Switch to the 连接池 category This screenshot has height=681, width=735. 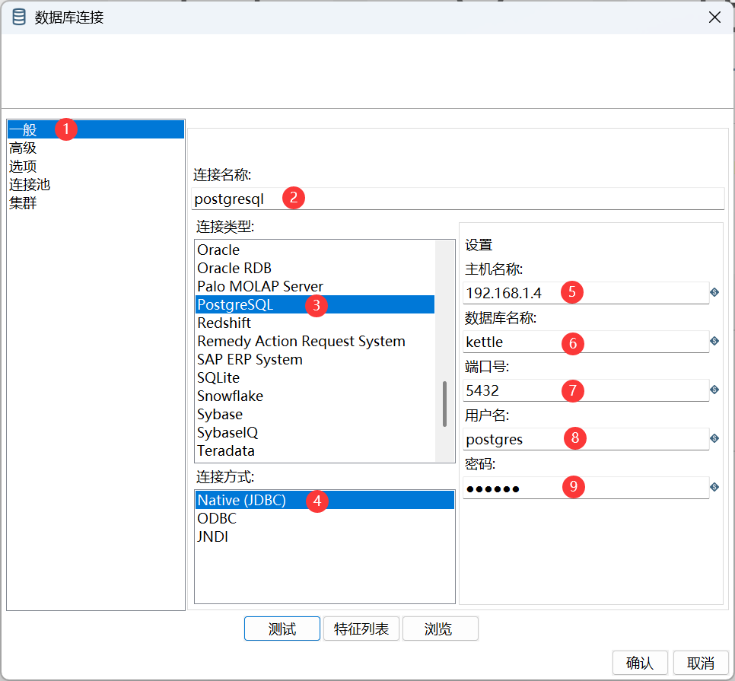coord(96,184)
